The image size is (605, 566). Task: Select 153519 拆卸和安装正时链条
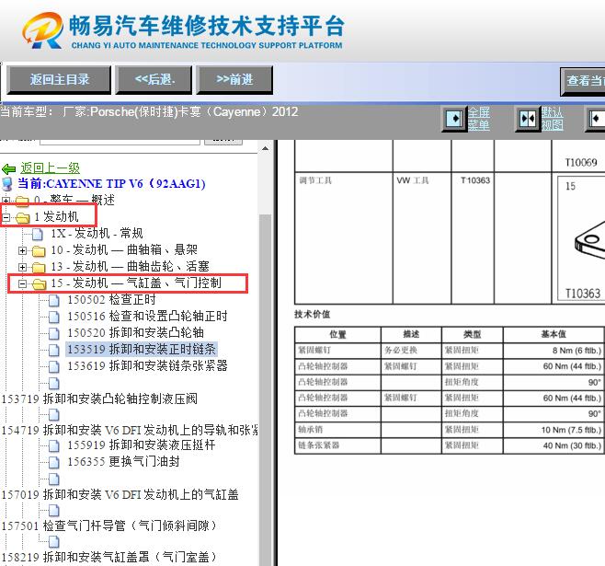(x=142, y=349)
